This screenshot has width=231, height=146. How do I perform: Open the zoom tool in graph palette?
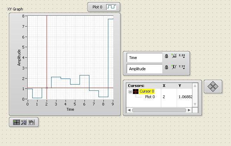(x=24, y=122)
